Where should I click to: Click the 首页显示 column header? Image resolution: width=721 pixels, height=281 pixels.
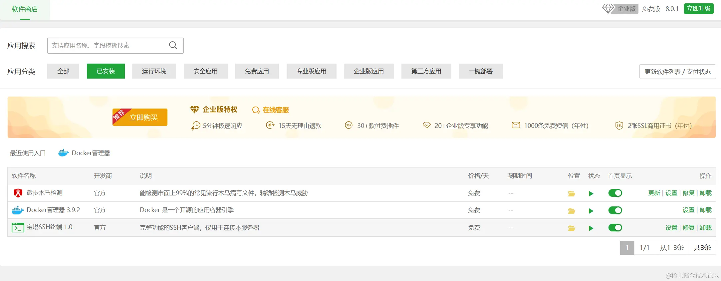(620, 176)
